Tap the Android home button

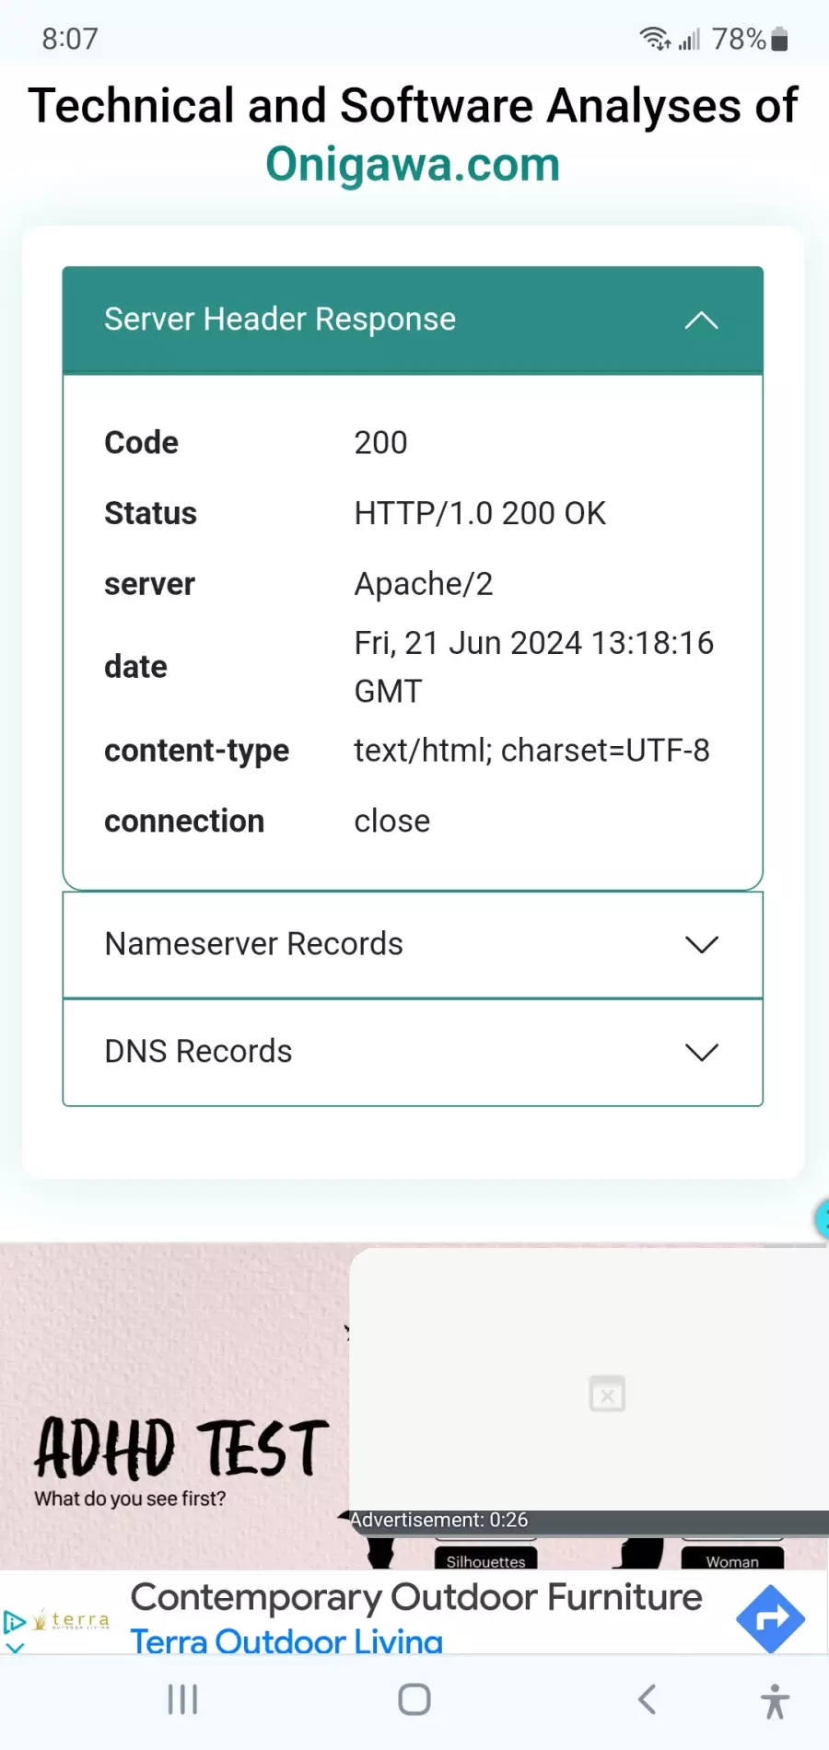click(414, 1700)
